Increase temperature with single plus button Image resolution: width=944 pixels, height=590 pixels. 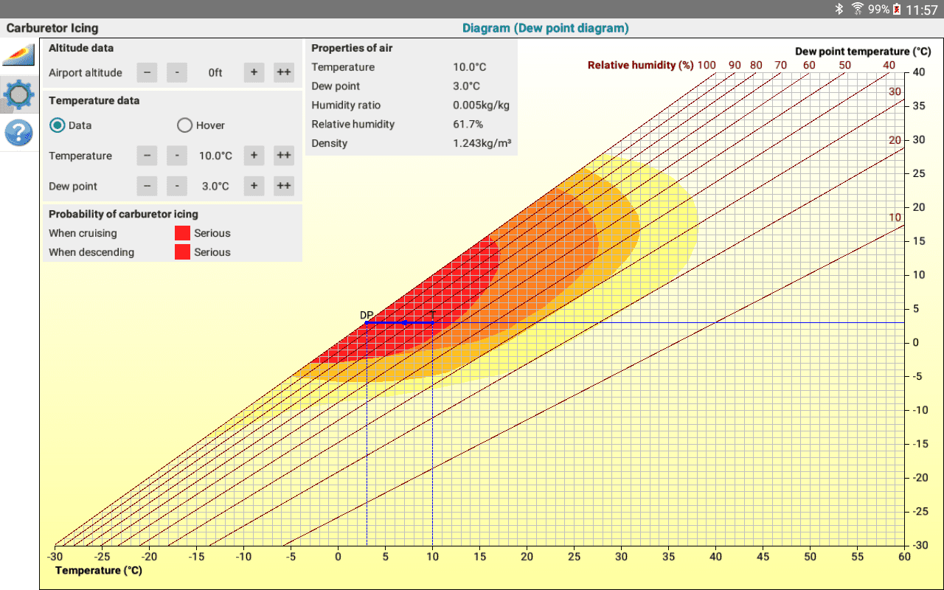[x=254, y=156]
